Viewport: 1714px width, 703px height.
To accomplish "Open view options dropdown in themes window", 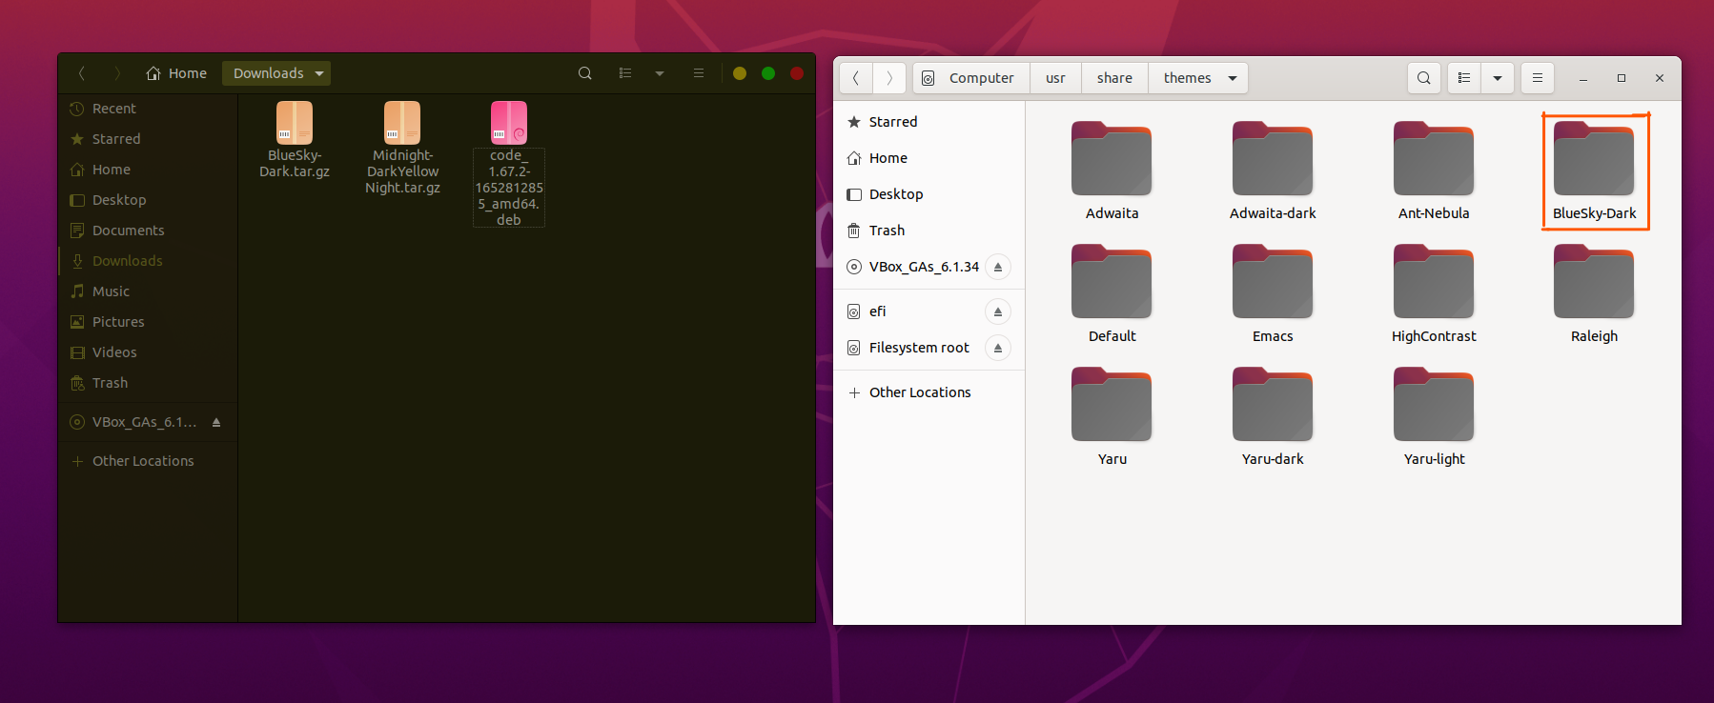I will [1498, 78].
